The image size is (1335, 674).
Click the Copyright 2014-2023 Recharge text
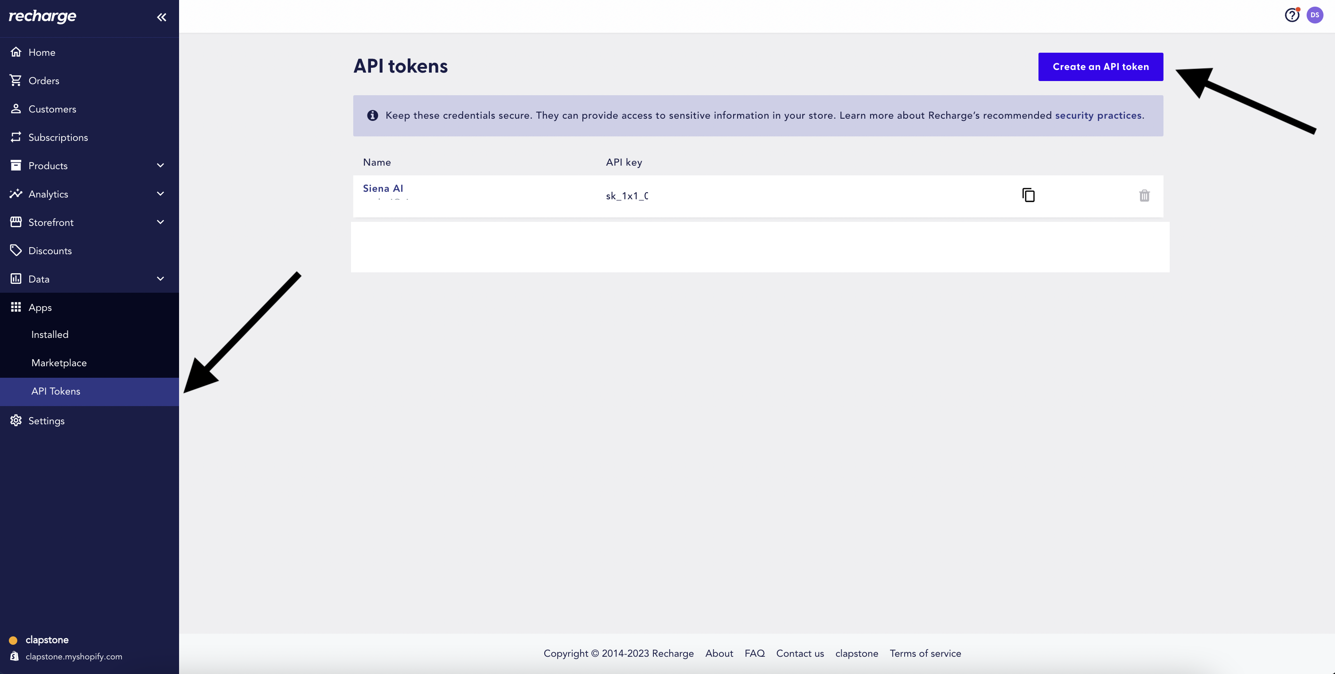618,653
